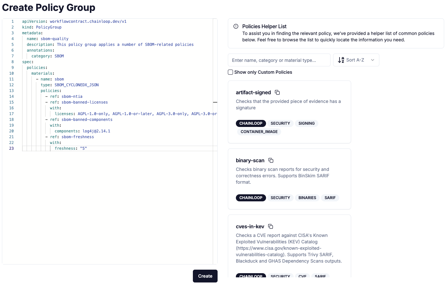Open the Sort A-Z dropdown

pyautogui.click(x=356, y=60)
